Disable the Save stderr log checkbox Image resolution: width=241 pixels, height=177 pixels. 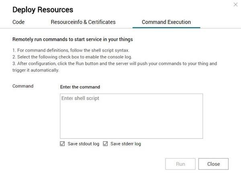coord(106,144)
